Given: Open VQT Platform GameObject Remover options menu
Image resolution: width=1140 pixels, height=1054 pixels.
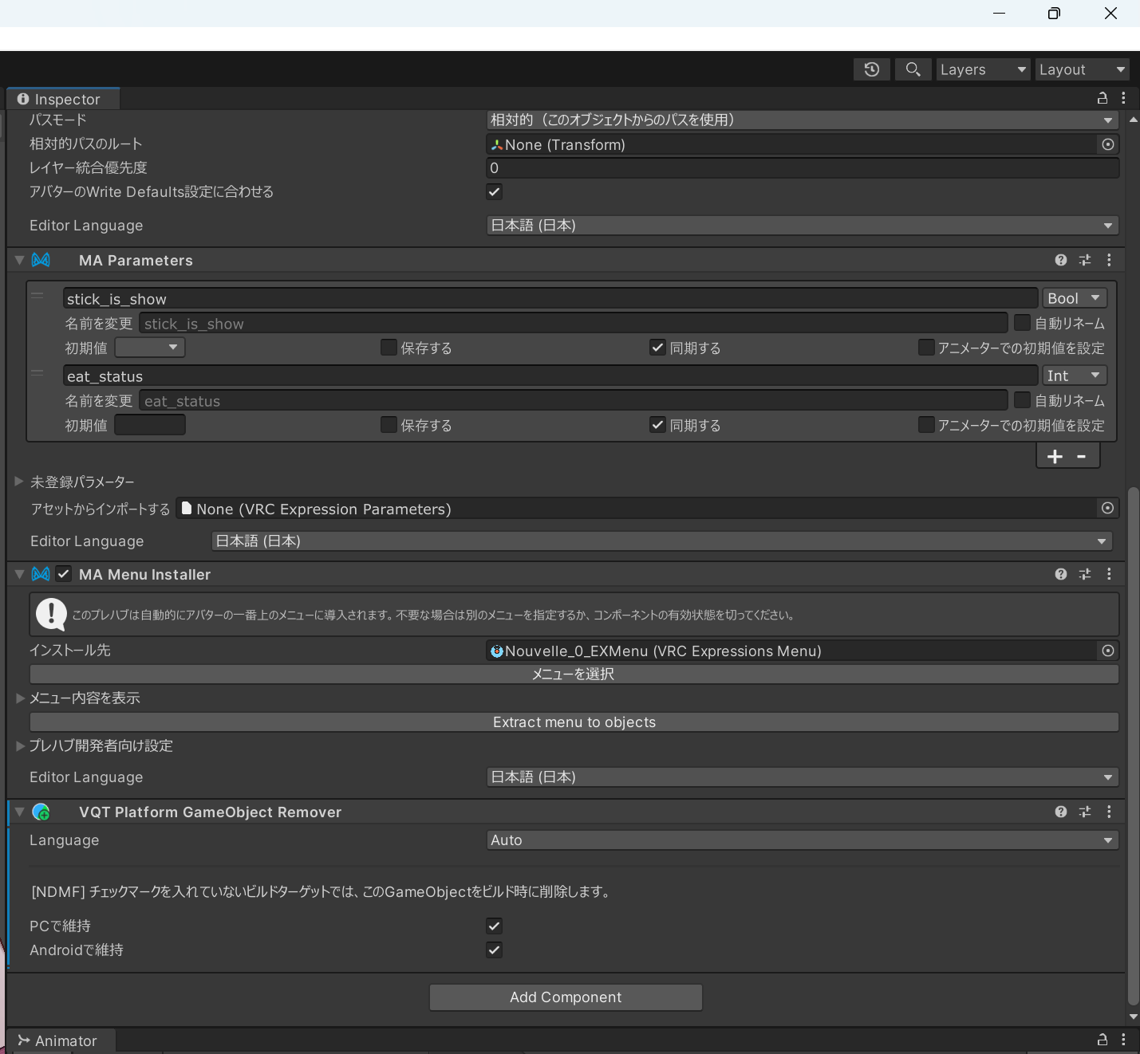Looking at the screenshot, I should (x=1108, y=812).
